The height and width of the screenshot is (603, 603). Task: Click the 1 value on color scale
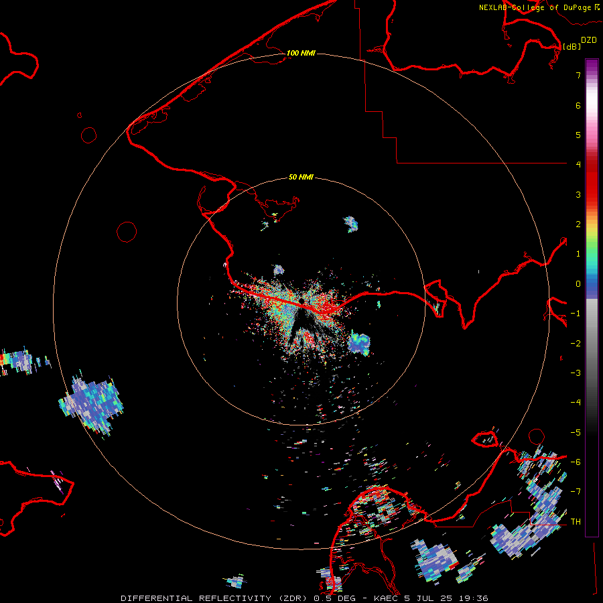[x=578, y=254]
